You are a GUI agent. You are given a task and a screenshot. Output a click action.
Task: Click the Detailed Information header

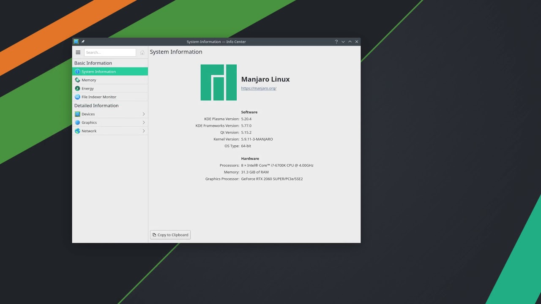point(96,106)
